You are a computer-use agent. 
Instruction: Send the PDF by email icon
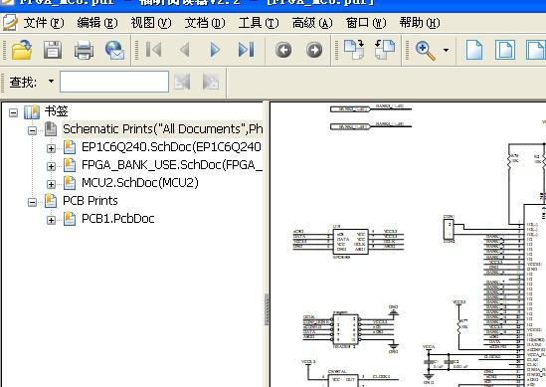click(x=115, y=50)
